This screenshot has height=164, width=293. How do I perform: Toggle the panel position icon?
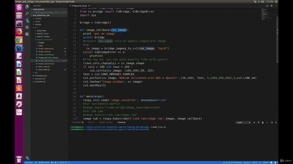pos(271,123)
